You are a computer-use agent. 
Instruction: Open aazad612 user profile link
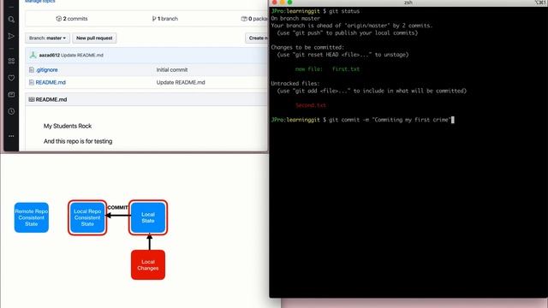pos(50,55)
